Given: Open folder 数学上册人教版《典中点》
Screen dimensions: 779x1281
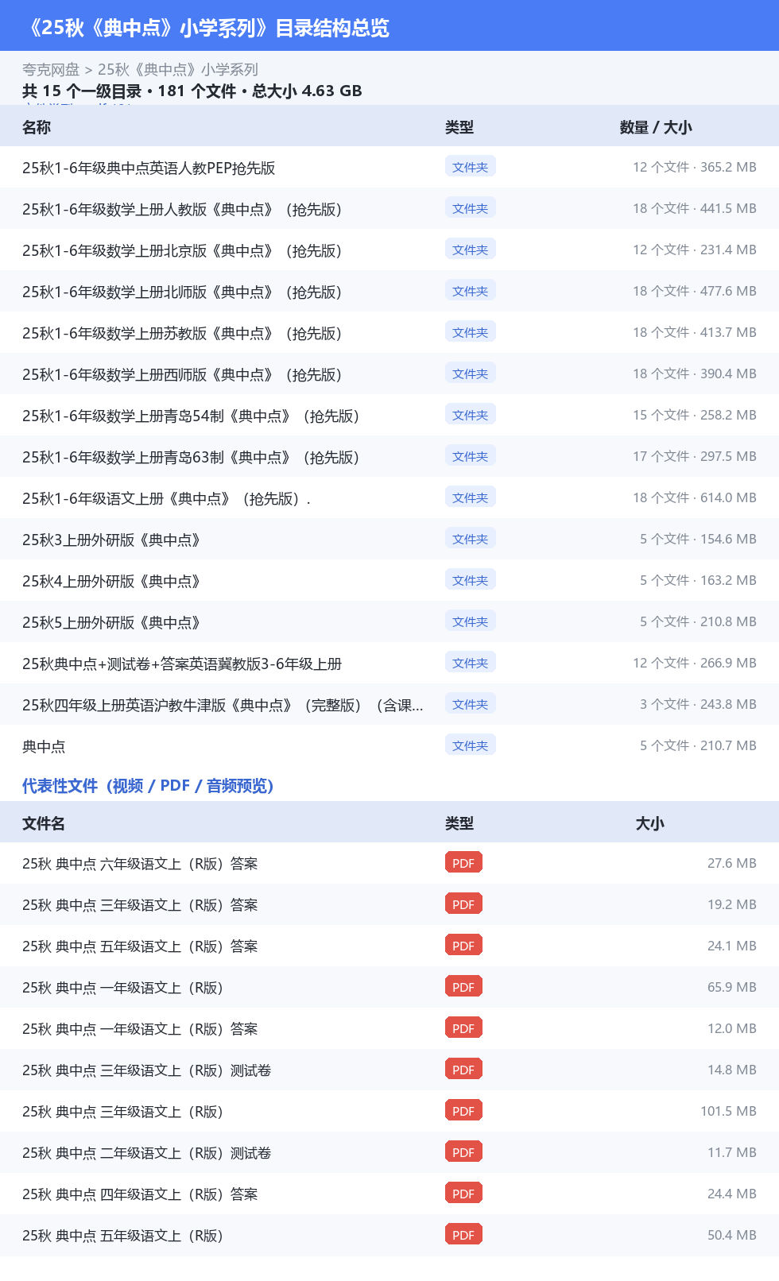Looking at the screenshot, I should pyautogui.click(x=182, y=209).
